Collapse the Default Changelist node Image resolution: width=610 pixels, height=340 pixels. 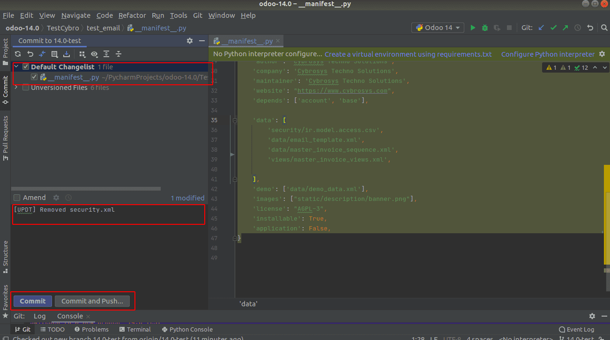coord(17,67)
